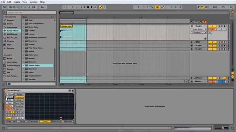The width and height of the screenshot is (236, 132).
Task: Open the Help menu
Action: coord(42,2)
